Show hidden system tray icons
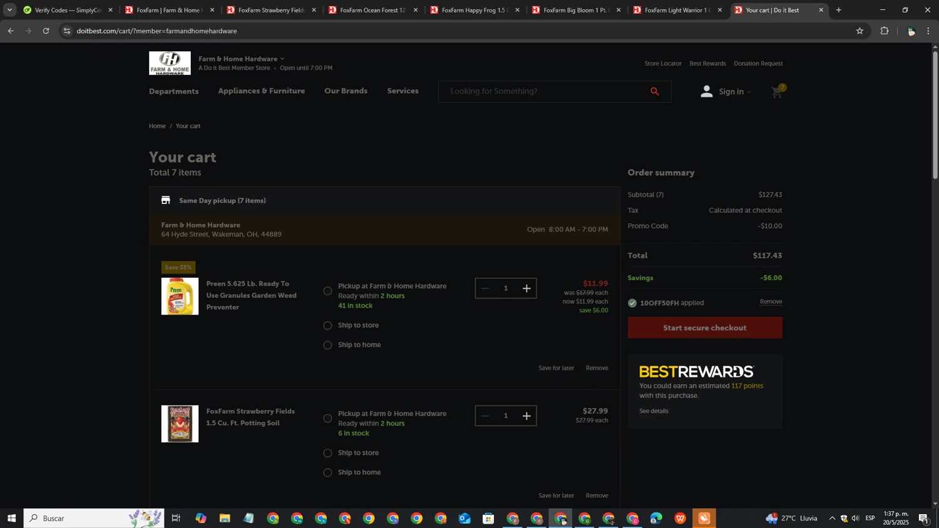This screenshot has height=528, width=939. click(832, 518)
